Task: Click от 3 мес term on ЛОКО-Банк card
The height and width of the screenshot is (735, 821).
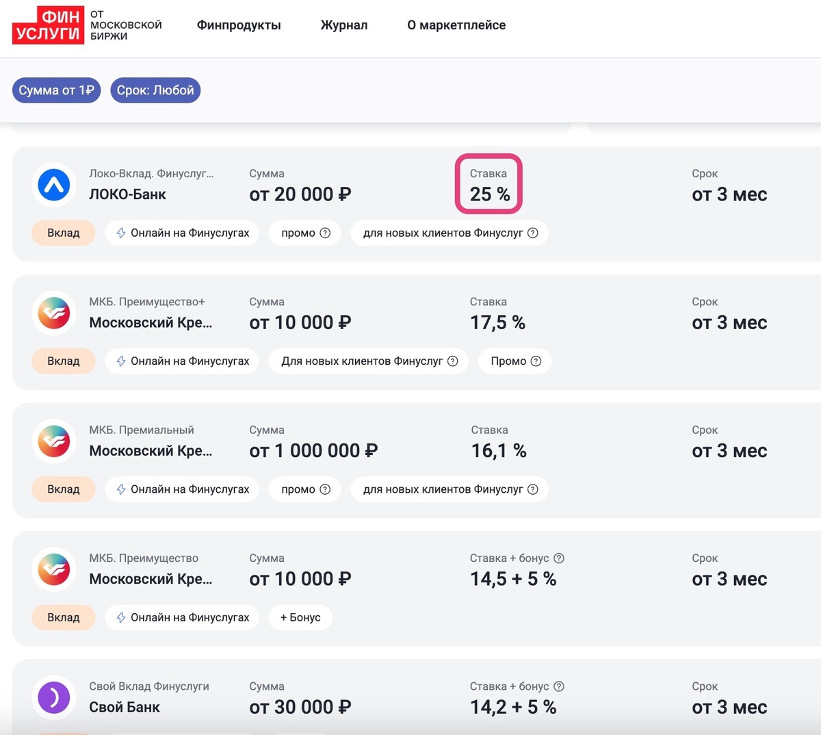Action: click(729, 194)
